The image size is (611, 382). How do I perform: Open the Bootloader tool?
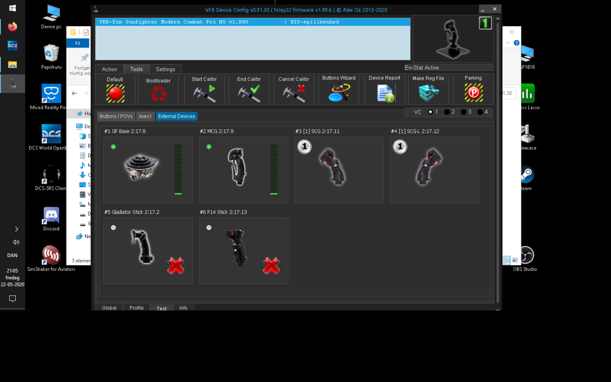coord(158,93)
